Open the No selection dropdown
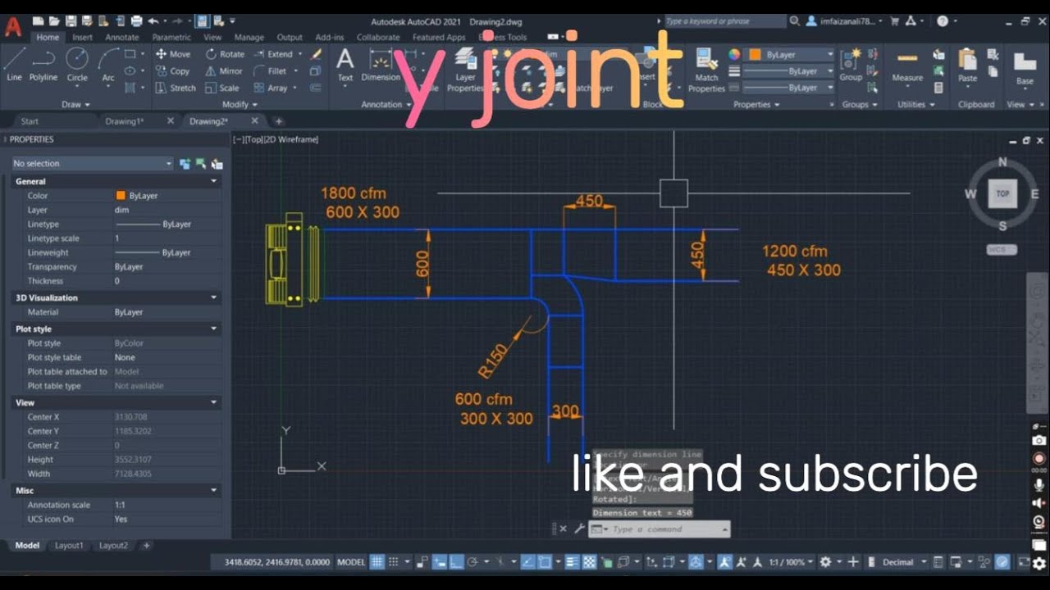This screenshot has height=590, width=1050. [x=92, y=164]
